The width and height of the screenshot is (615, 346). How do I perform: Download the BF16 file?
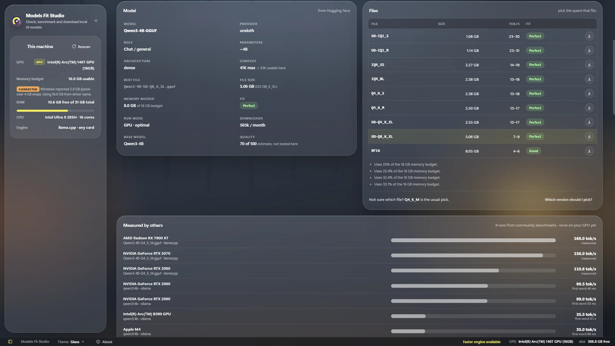[589, 151]
